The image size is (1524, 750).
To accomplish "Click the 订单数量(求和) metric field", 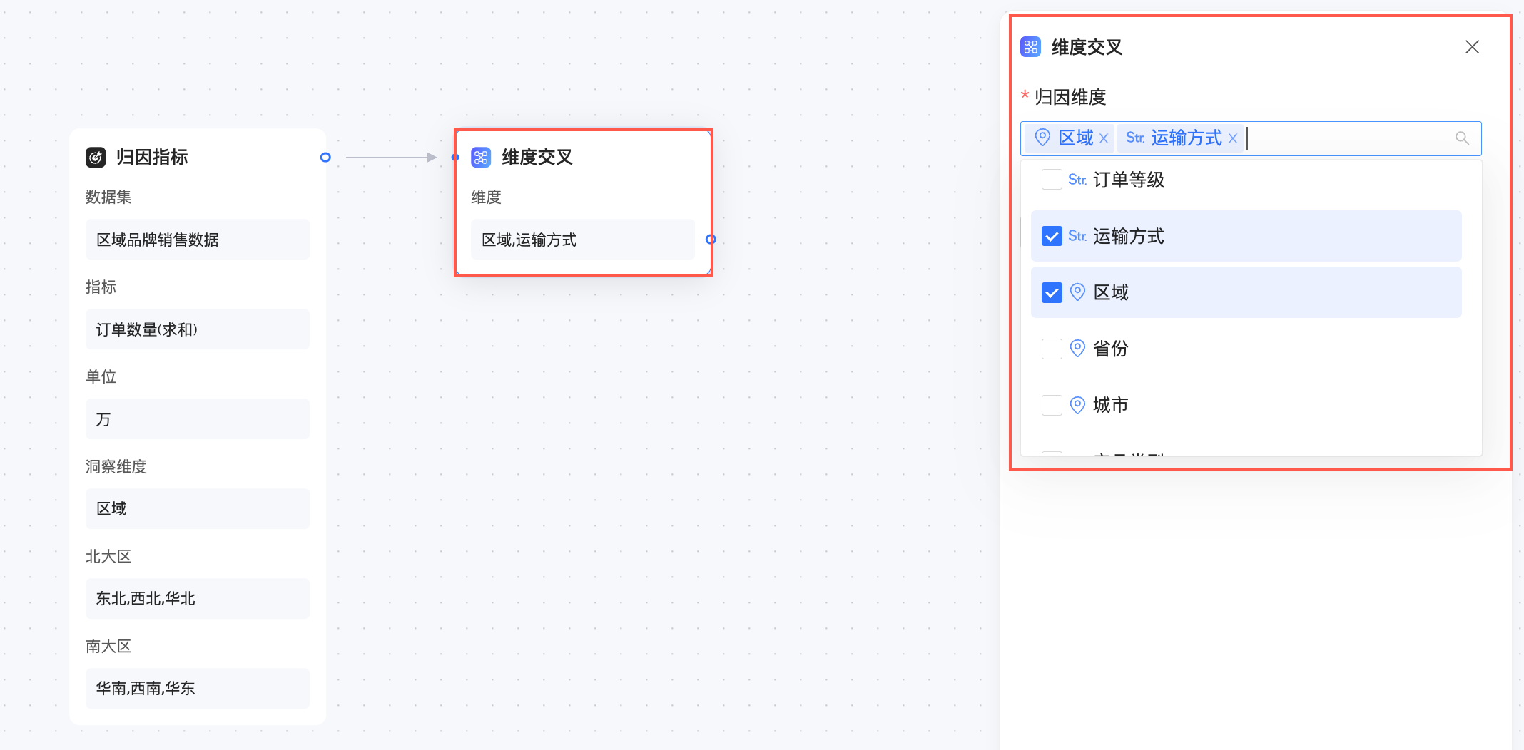I will (x=198, y=329).
